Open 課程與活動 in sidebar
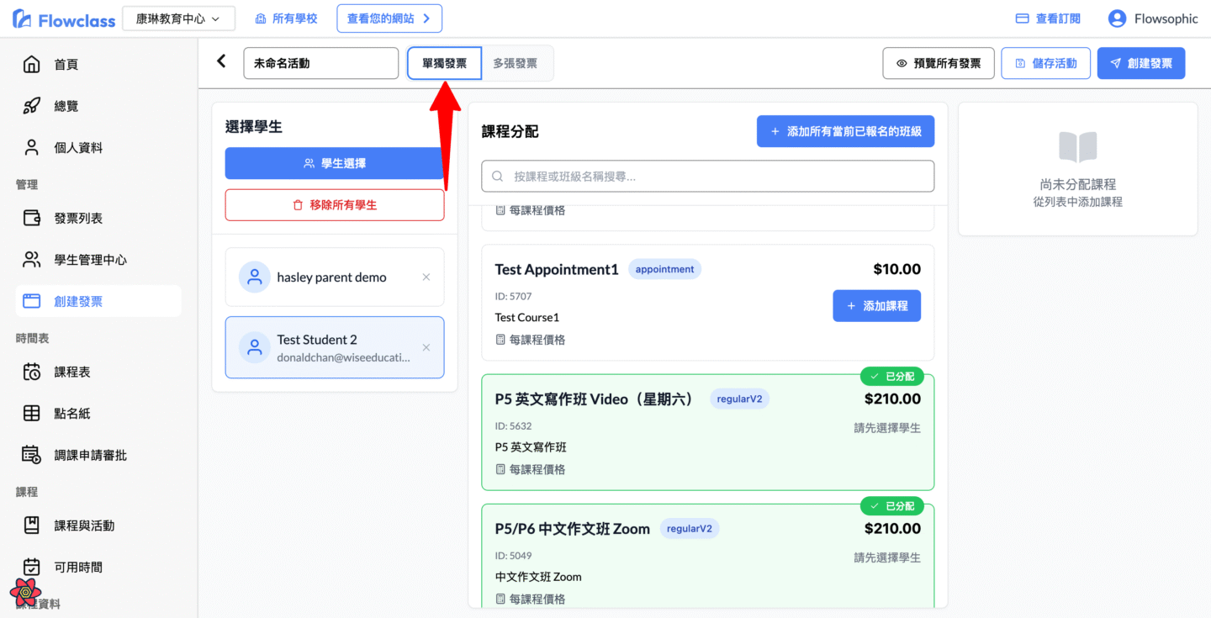The height and width of the screenshot is (618, 1211). point(84,526)
